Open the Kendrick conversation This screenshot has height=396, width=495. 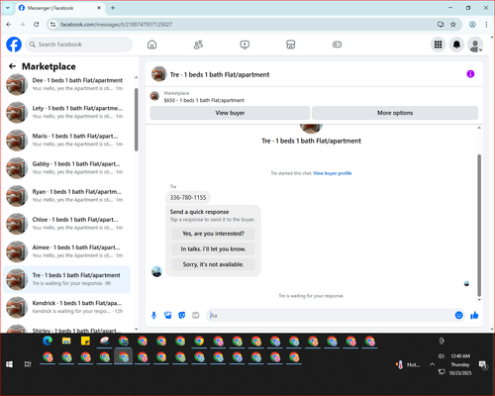coord(67,307)
